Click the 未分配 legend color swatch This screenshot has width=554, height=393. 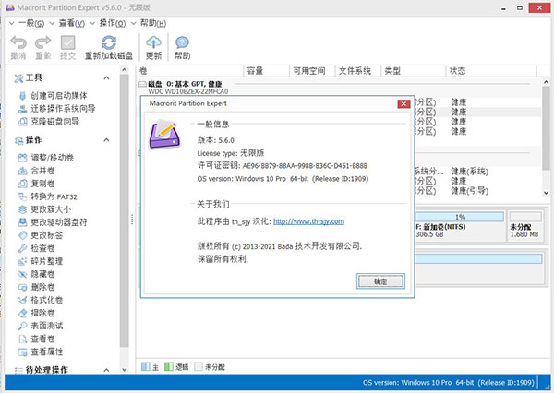click(199, 366)
